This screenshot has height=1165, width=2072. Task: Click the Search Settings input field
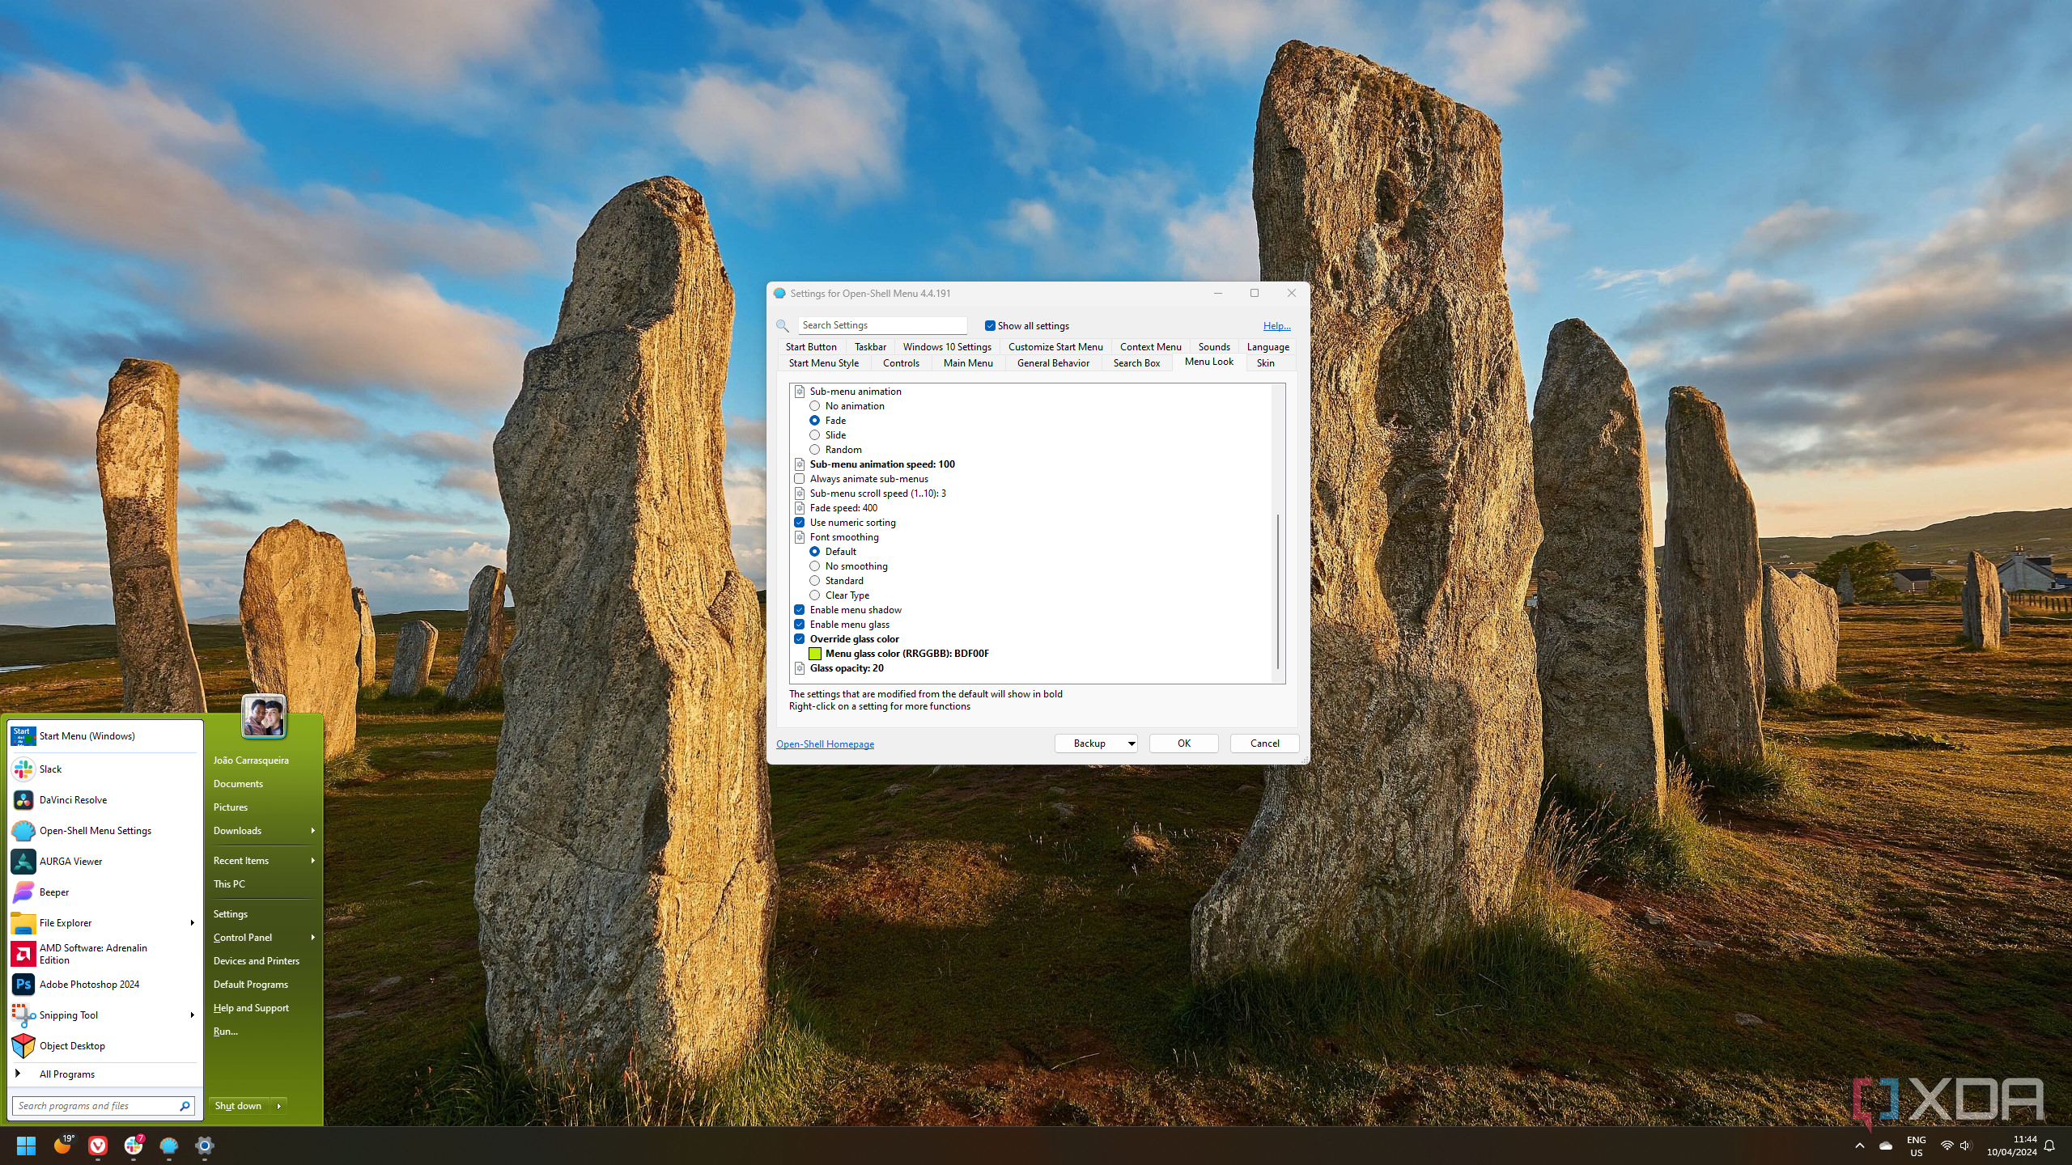point(882,325)
